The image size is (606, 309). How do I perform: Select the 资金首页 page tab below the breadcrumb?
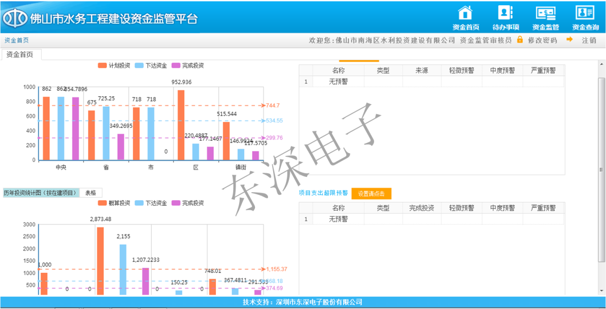pyautogui.click(x=20, y=54)
